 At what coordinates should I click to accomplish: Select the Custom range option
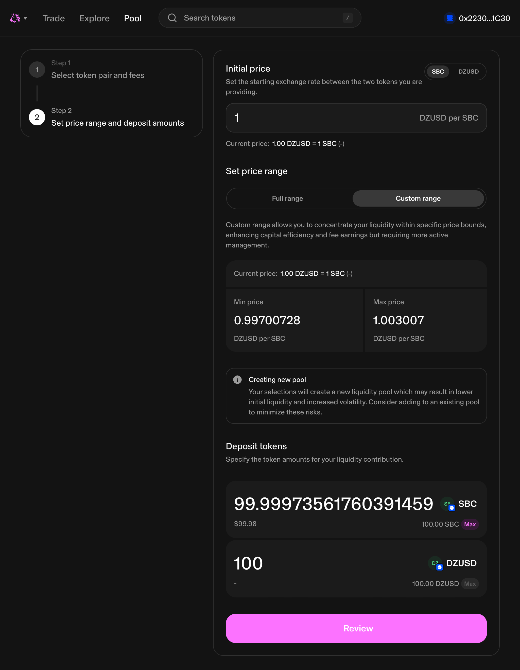point(418,198)
